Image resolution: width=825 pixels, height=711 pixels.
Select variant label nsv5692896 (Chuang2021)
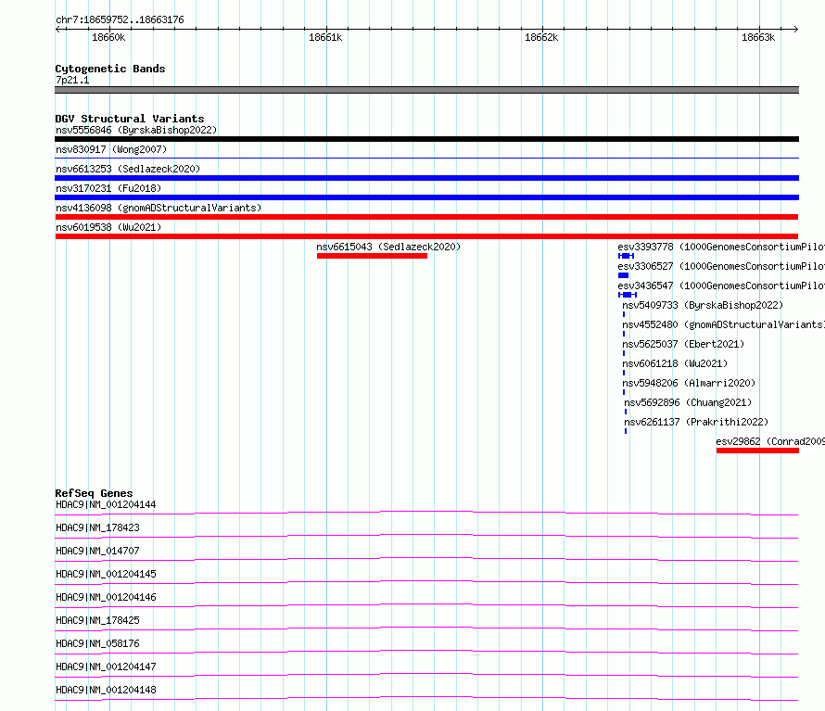click(x=688, y=402)
